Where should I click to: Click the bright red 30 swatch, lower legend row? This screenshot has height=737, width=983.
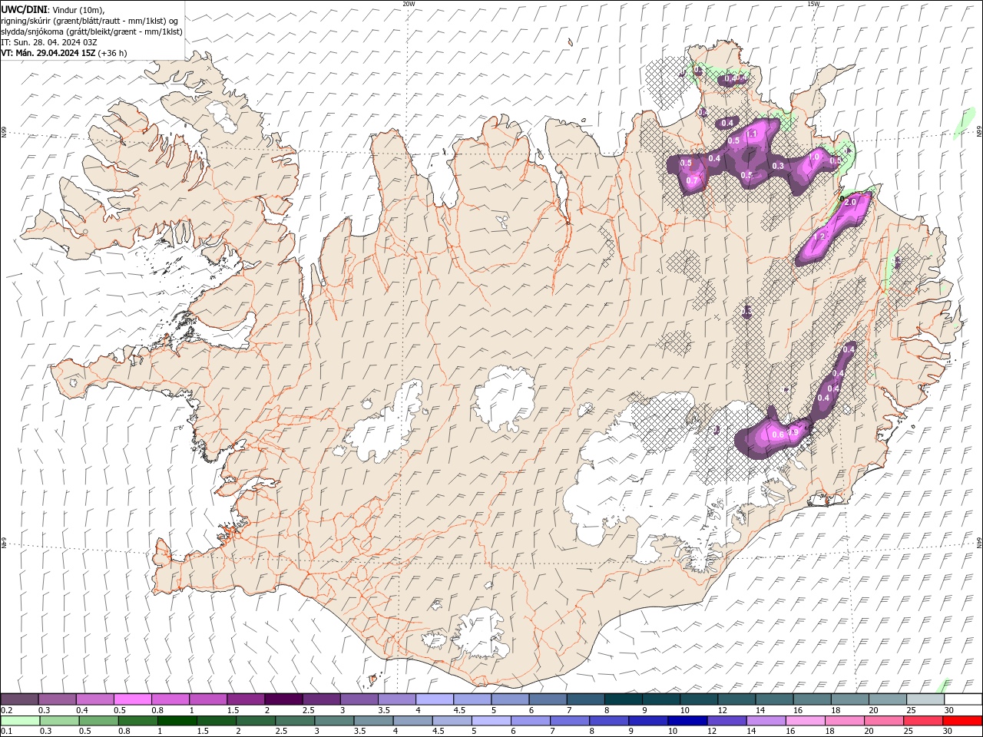click(962, 721)
